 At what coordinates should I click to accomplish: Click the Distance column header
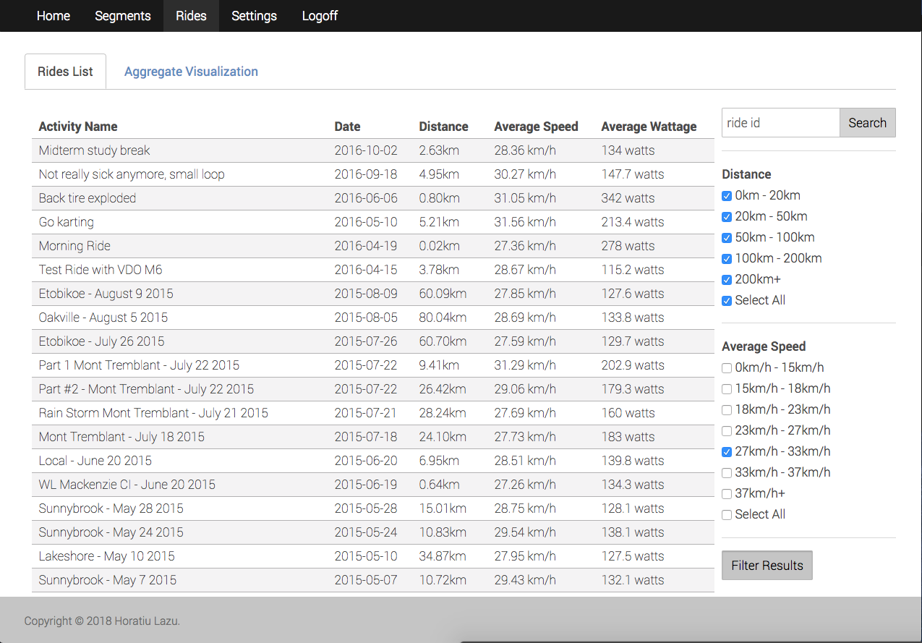443,127
